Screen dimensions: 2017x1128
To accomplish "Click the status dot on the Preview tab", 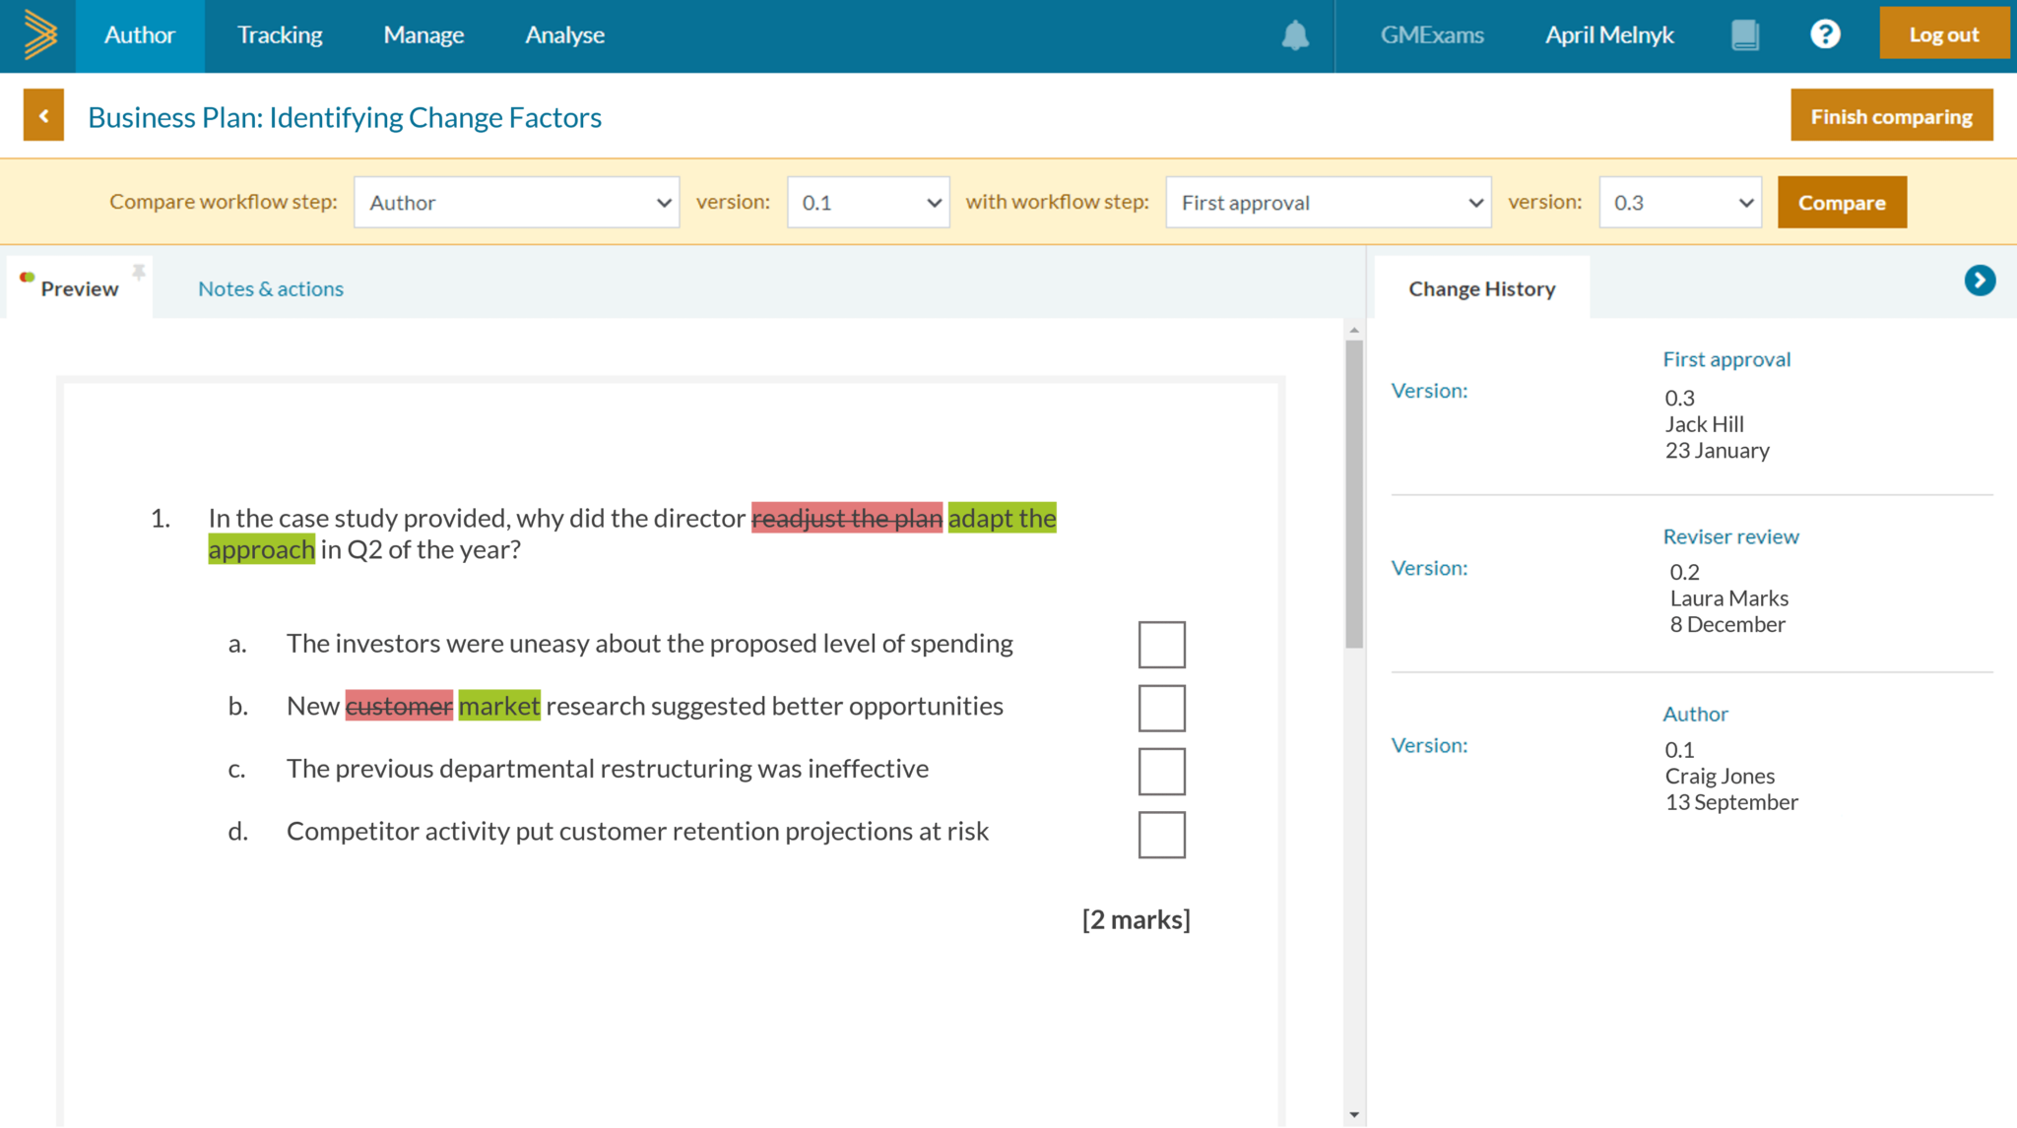I will (x=27, y=277).
